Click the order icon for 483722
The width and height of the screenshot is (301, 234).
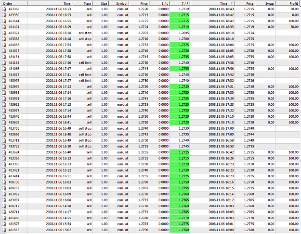point(4,146)
